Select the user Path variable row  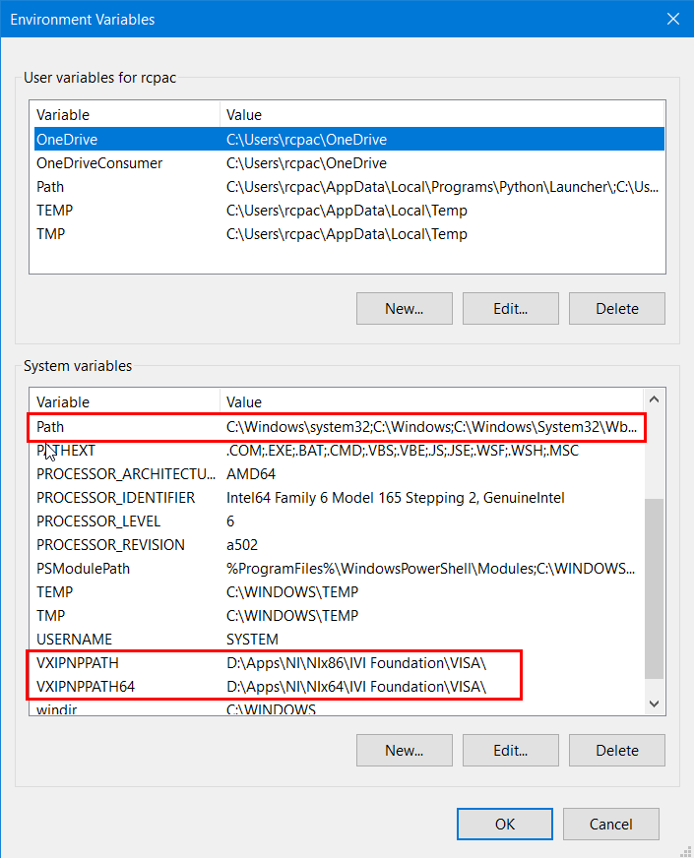(x=349, y=187)
